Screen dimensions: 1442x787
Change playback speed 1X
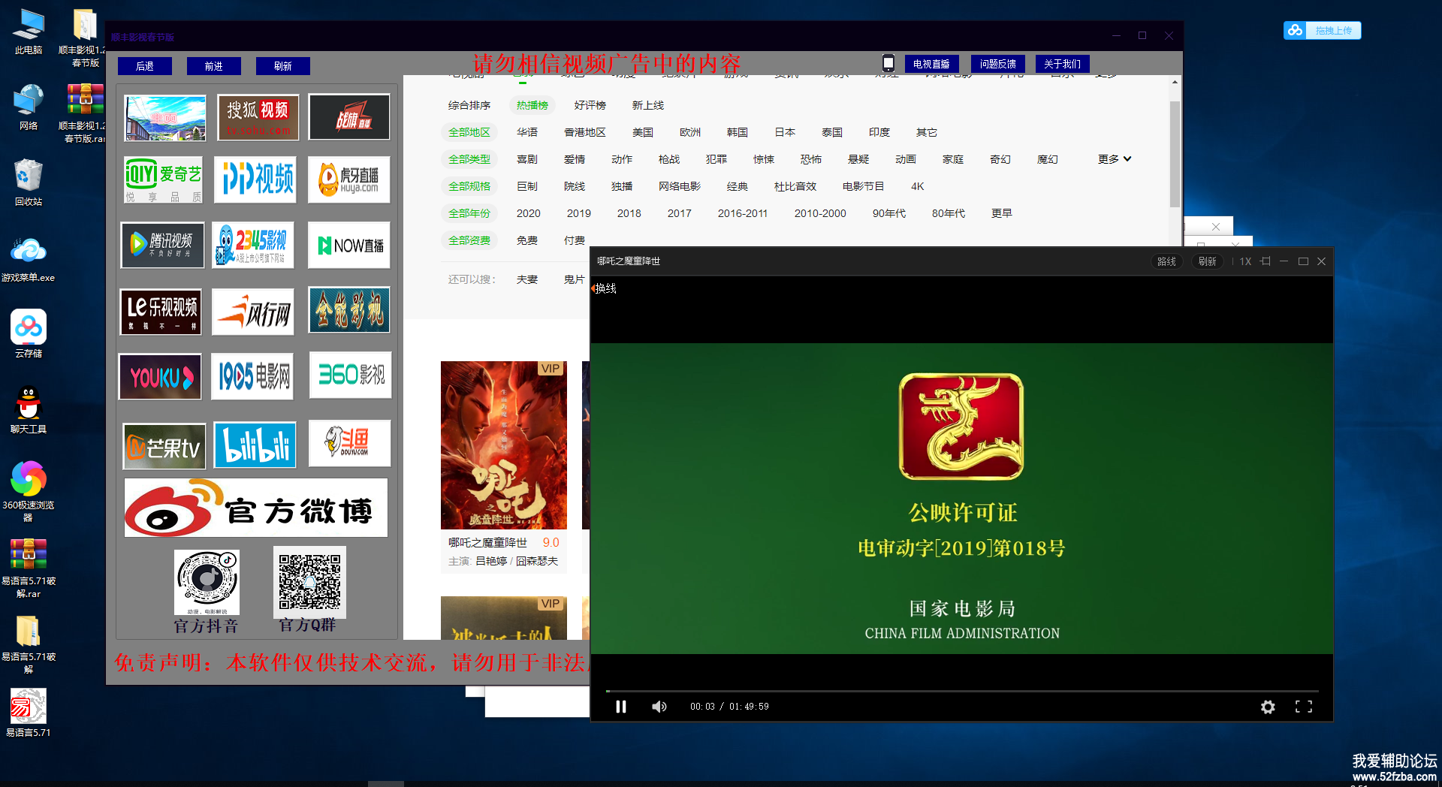tap(1245, 261)
